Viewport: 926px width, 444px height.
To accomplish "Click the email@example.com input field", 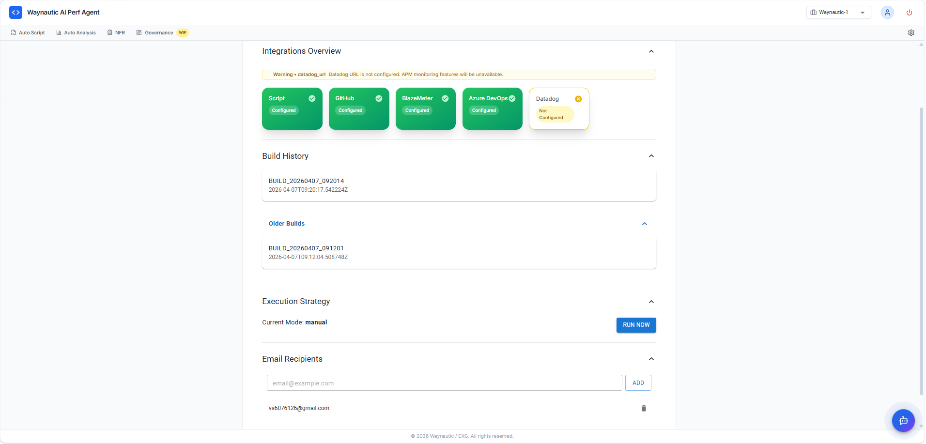I will pos(444,383).
